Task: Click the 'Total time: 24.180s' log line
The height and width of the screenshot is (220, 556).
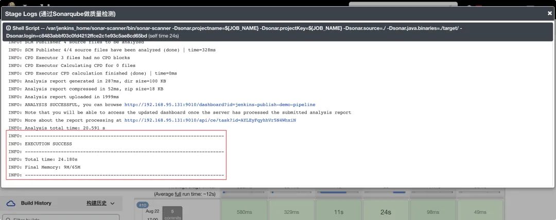Action: [43, 159]
